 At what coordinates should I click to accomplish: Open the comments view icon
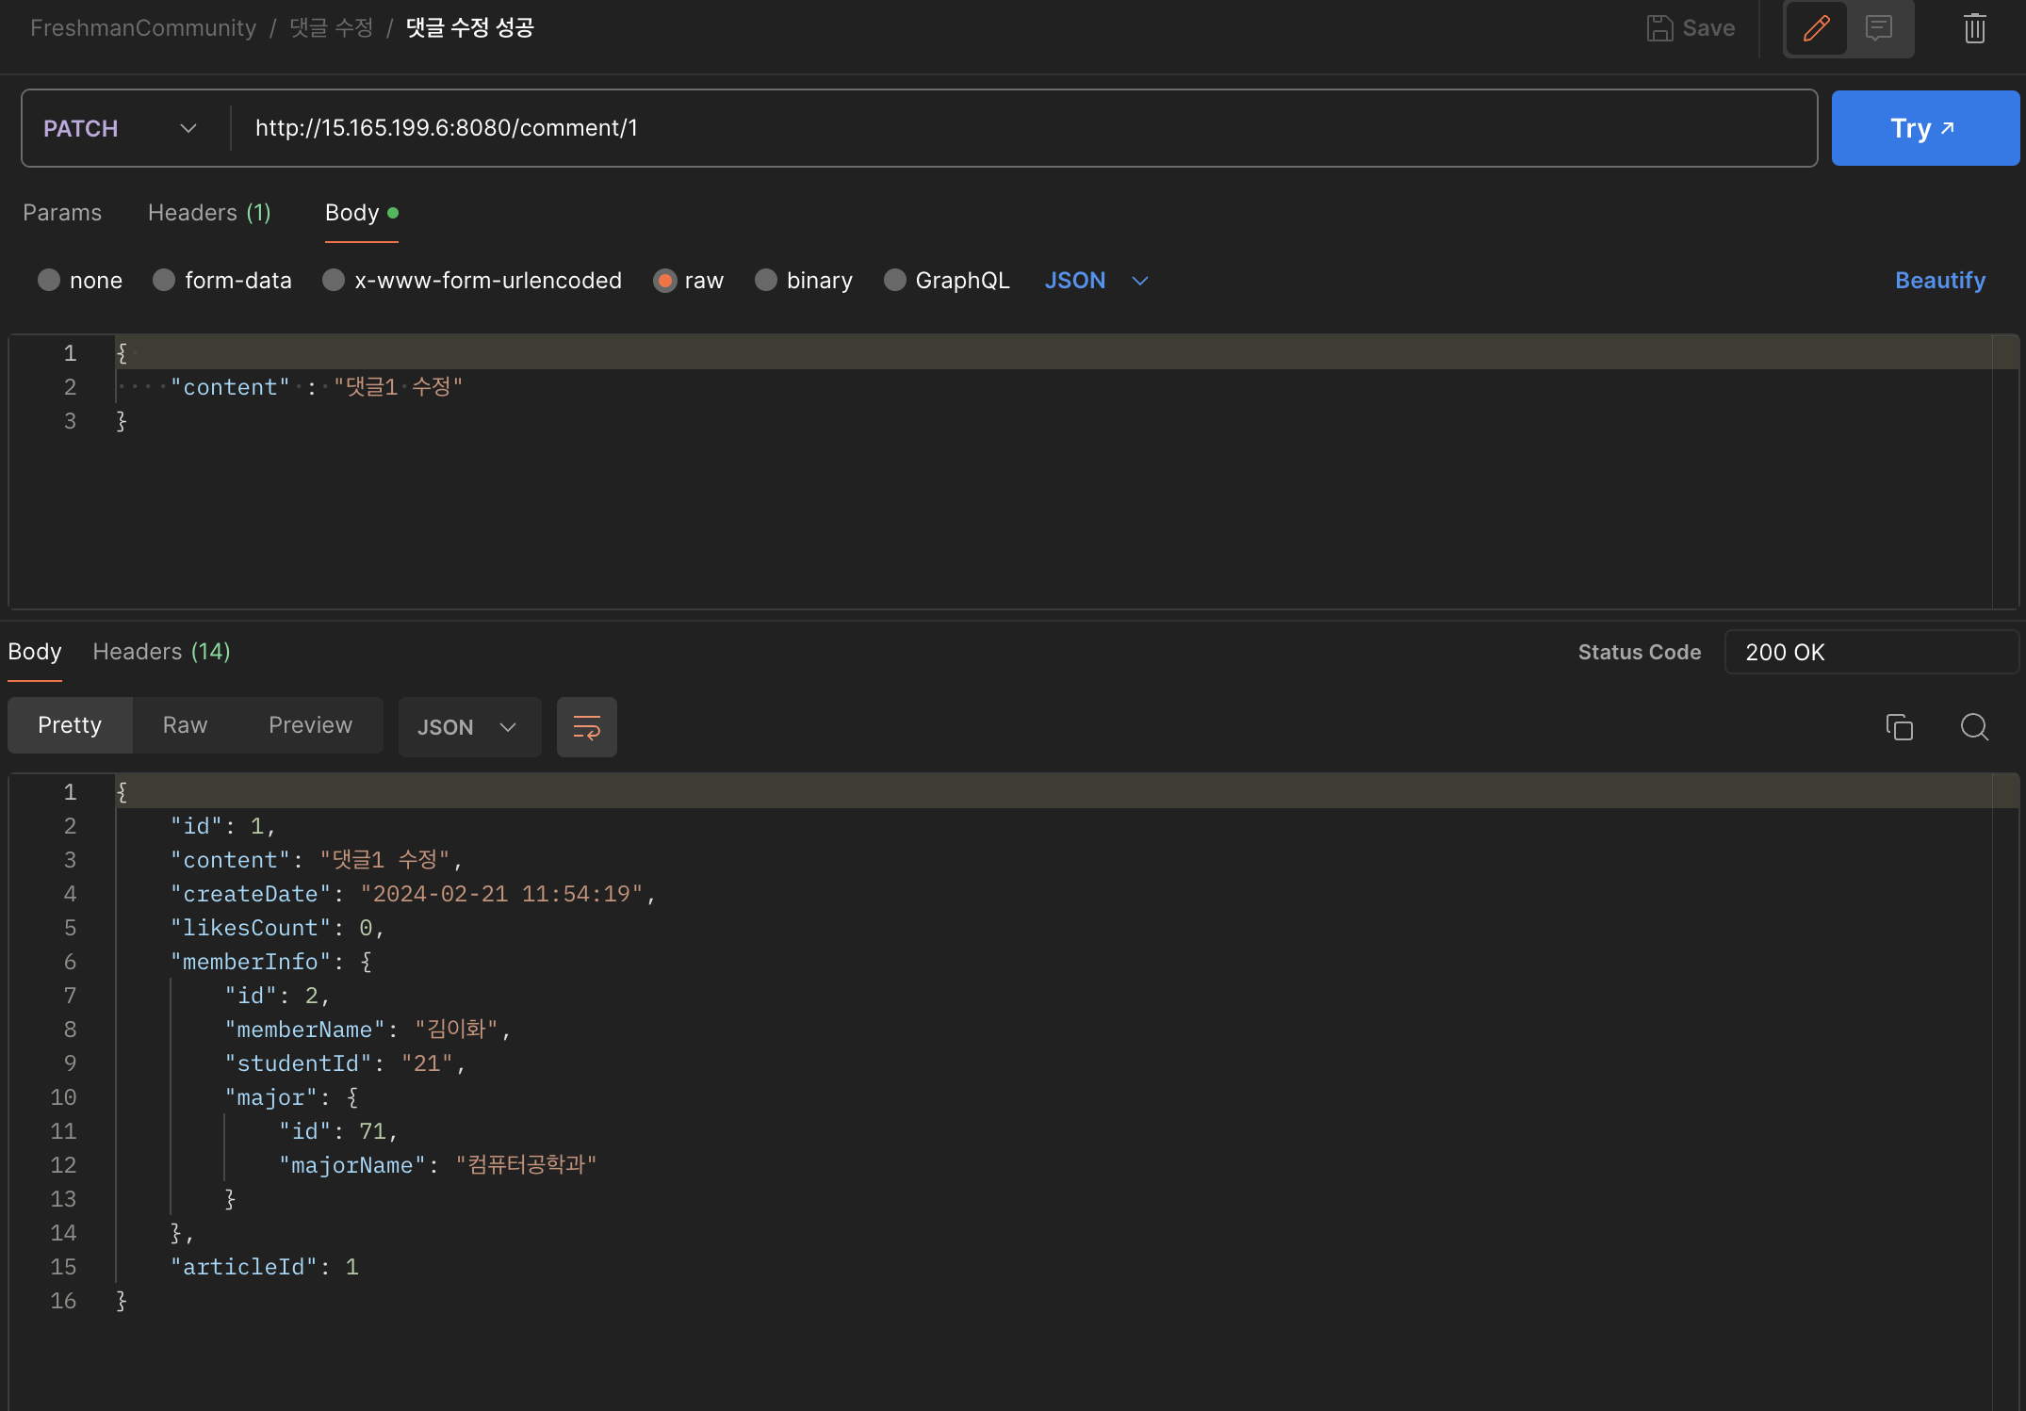1878,29
